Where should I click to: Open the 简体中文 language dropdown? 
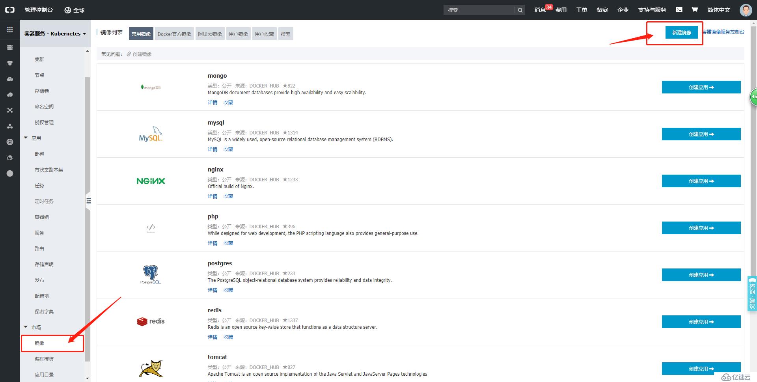[719, 10]
